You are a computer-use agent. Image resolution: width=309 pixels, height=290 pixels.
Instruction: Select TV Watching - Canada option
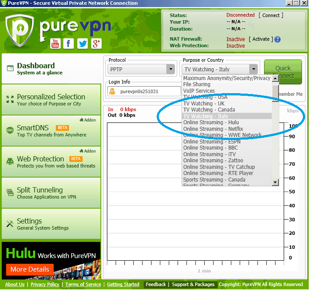pyautogui.click(x=227, y=110)
